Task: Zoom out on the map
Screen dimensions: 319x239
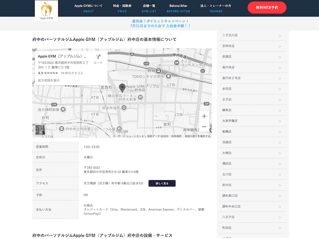Action: pyautogui.click(x=204, y=127)
